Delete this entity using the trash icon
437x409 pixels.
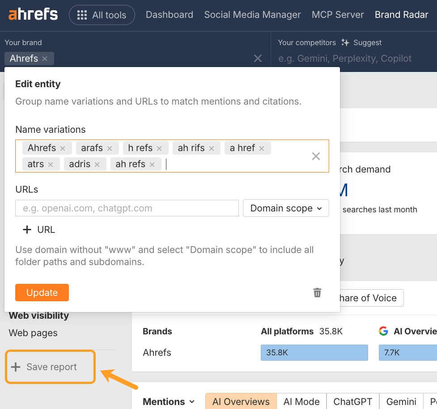coord(317,292)
